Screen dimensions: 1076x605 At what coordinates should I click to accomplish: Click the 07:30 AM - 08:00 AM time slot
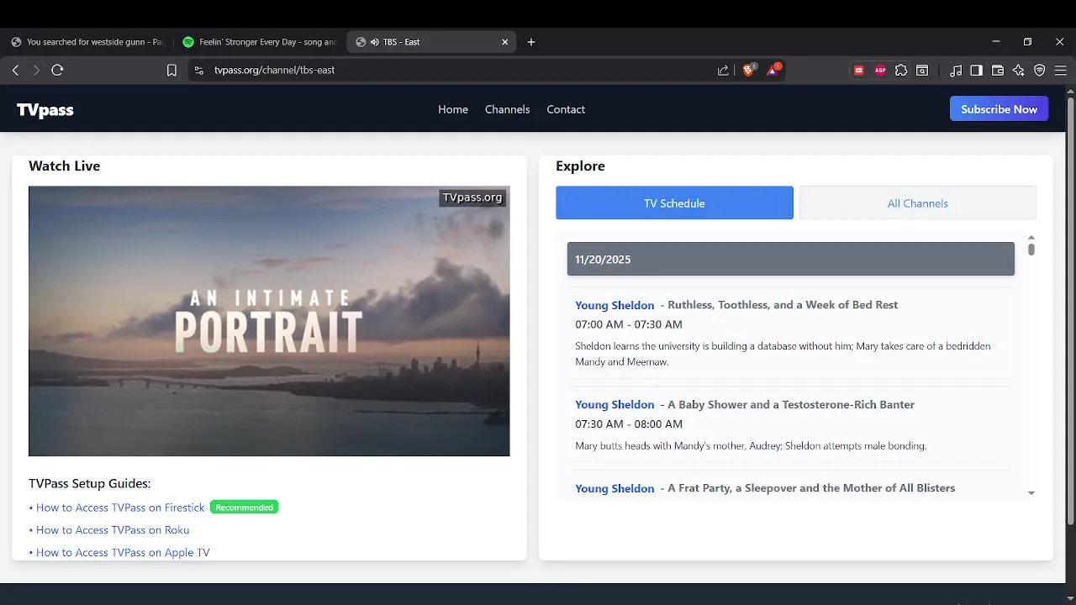(629, 424)
